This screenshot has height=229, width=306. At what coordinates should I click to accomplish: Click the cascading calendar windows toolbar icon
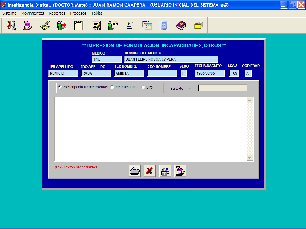point(147,25)
